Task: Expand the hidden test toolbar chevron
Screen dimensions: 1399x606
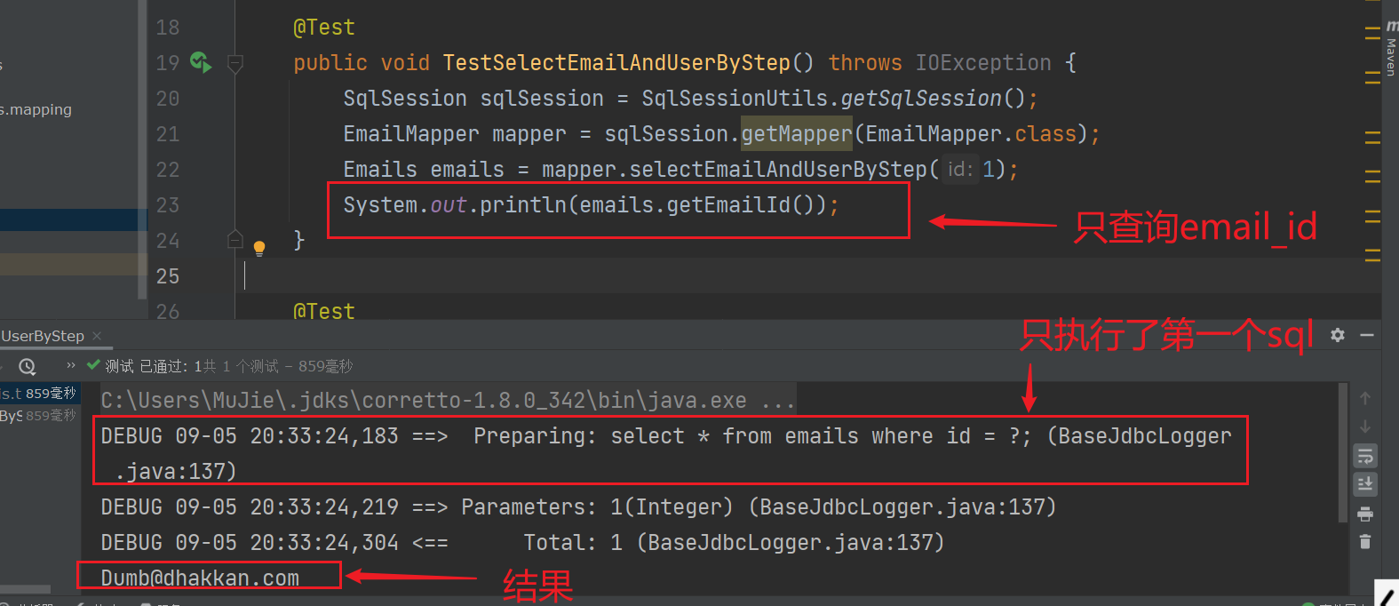Action: tap(71, 365)
